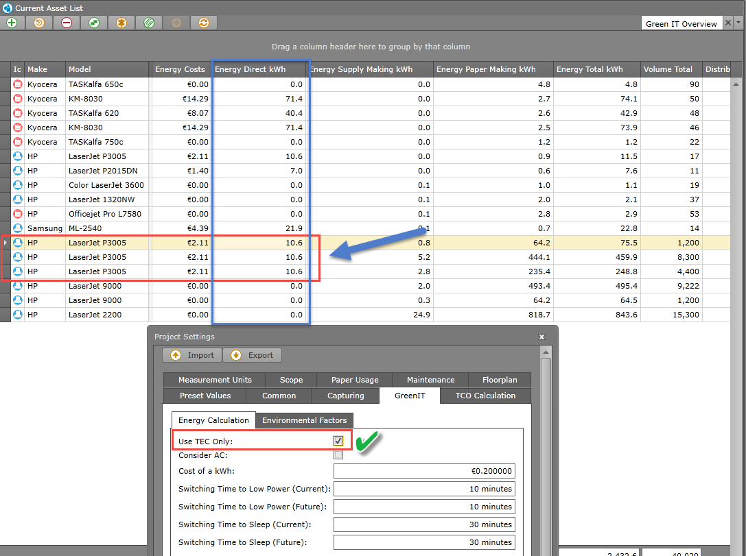
Task: Click the device icon of TASKalfa 620 row
Action: pyautogui.click(x=18, y=113)
